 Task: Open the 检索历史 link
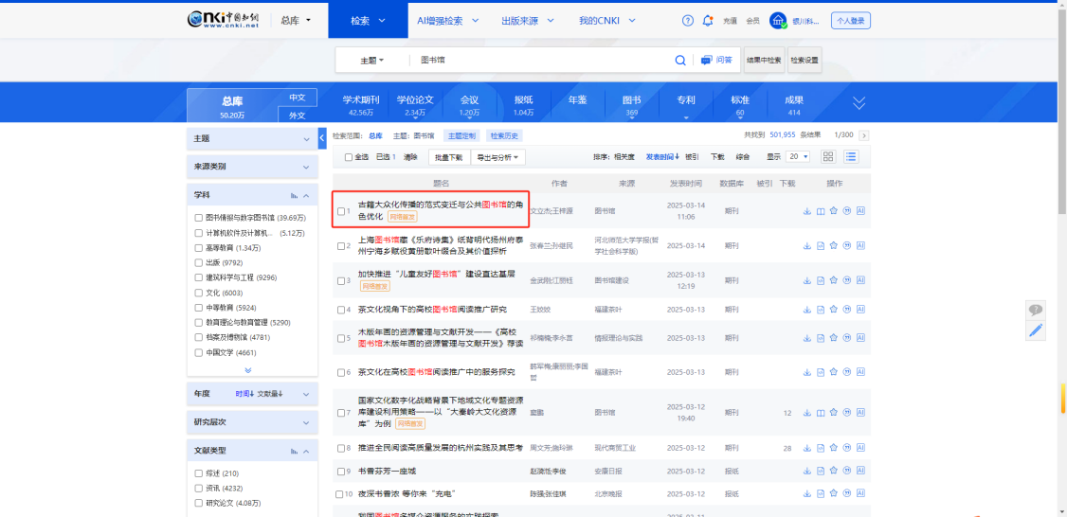click(x=504, y=135)
